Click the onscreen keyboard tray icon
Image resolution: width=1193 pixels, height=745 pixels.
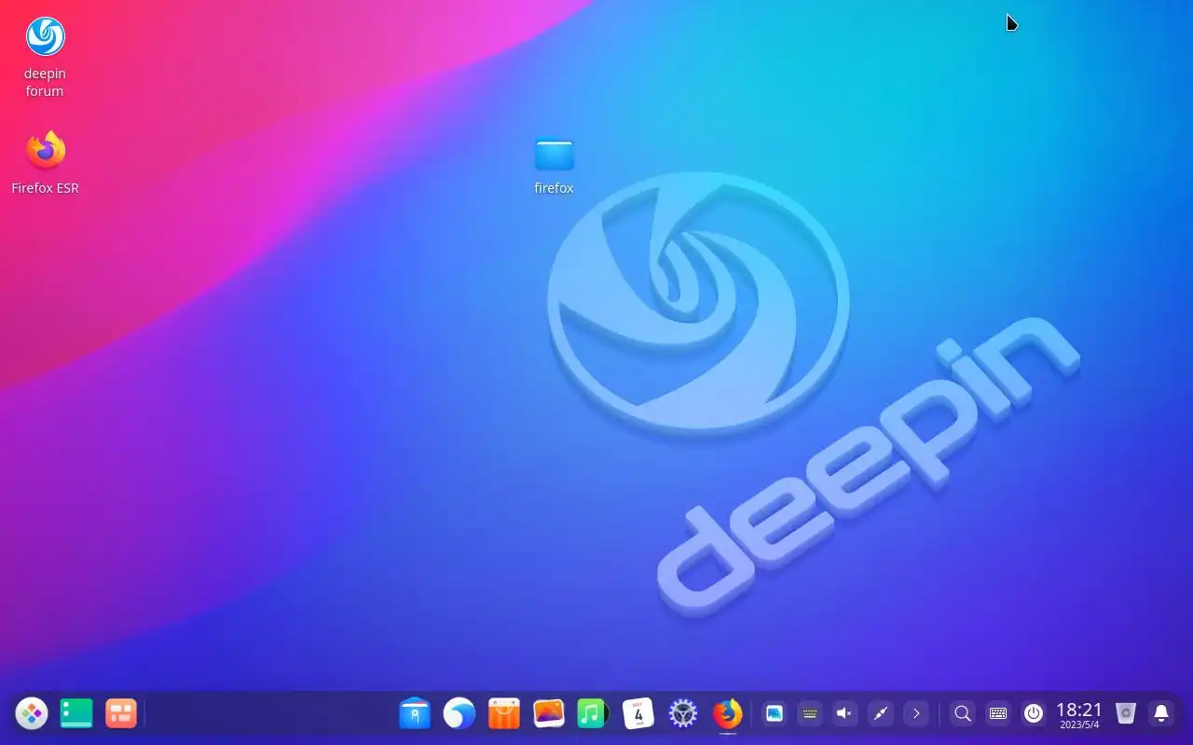(x=810, y=714)
